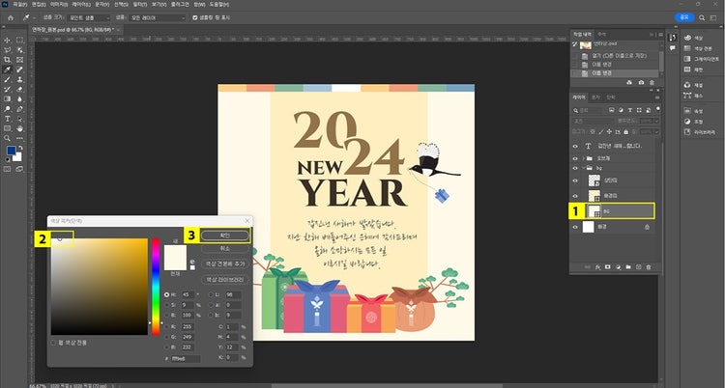This screenshot has height=388, width=725.
Task: Select the Move tool
Action: point(8,41)
